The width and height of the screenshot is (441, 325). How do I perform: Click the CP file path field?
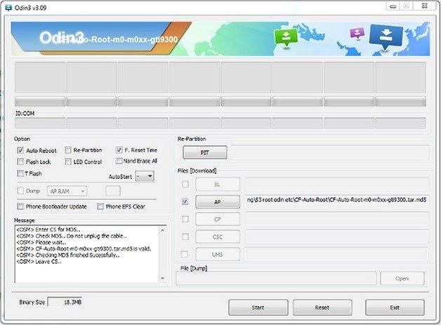coord(336,219)
